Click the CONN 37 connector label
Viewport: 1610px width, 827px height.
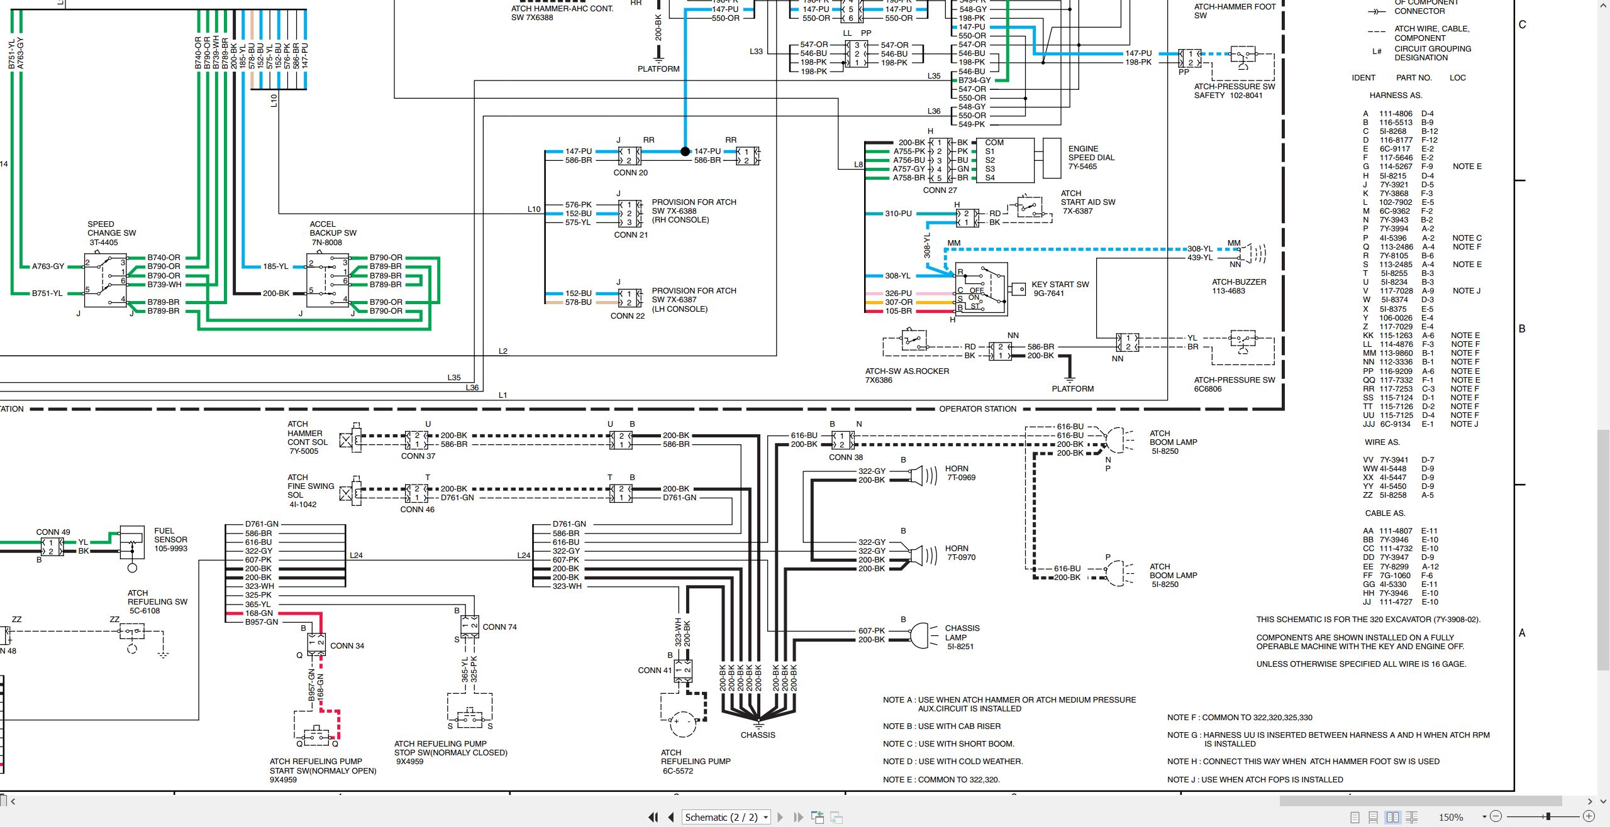(x=418, y=456)
